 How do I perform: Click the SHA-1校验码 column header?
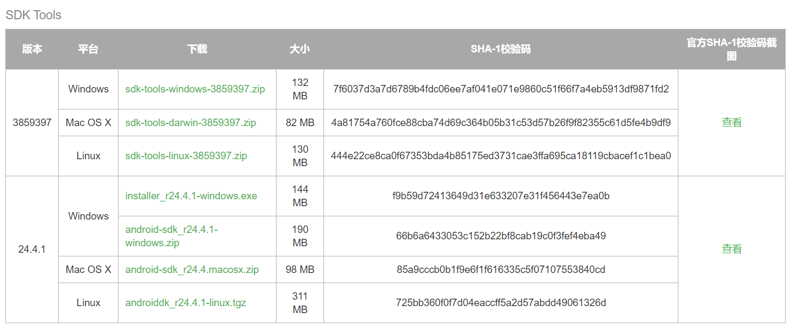[x=501, y=49]
